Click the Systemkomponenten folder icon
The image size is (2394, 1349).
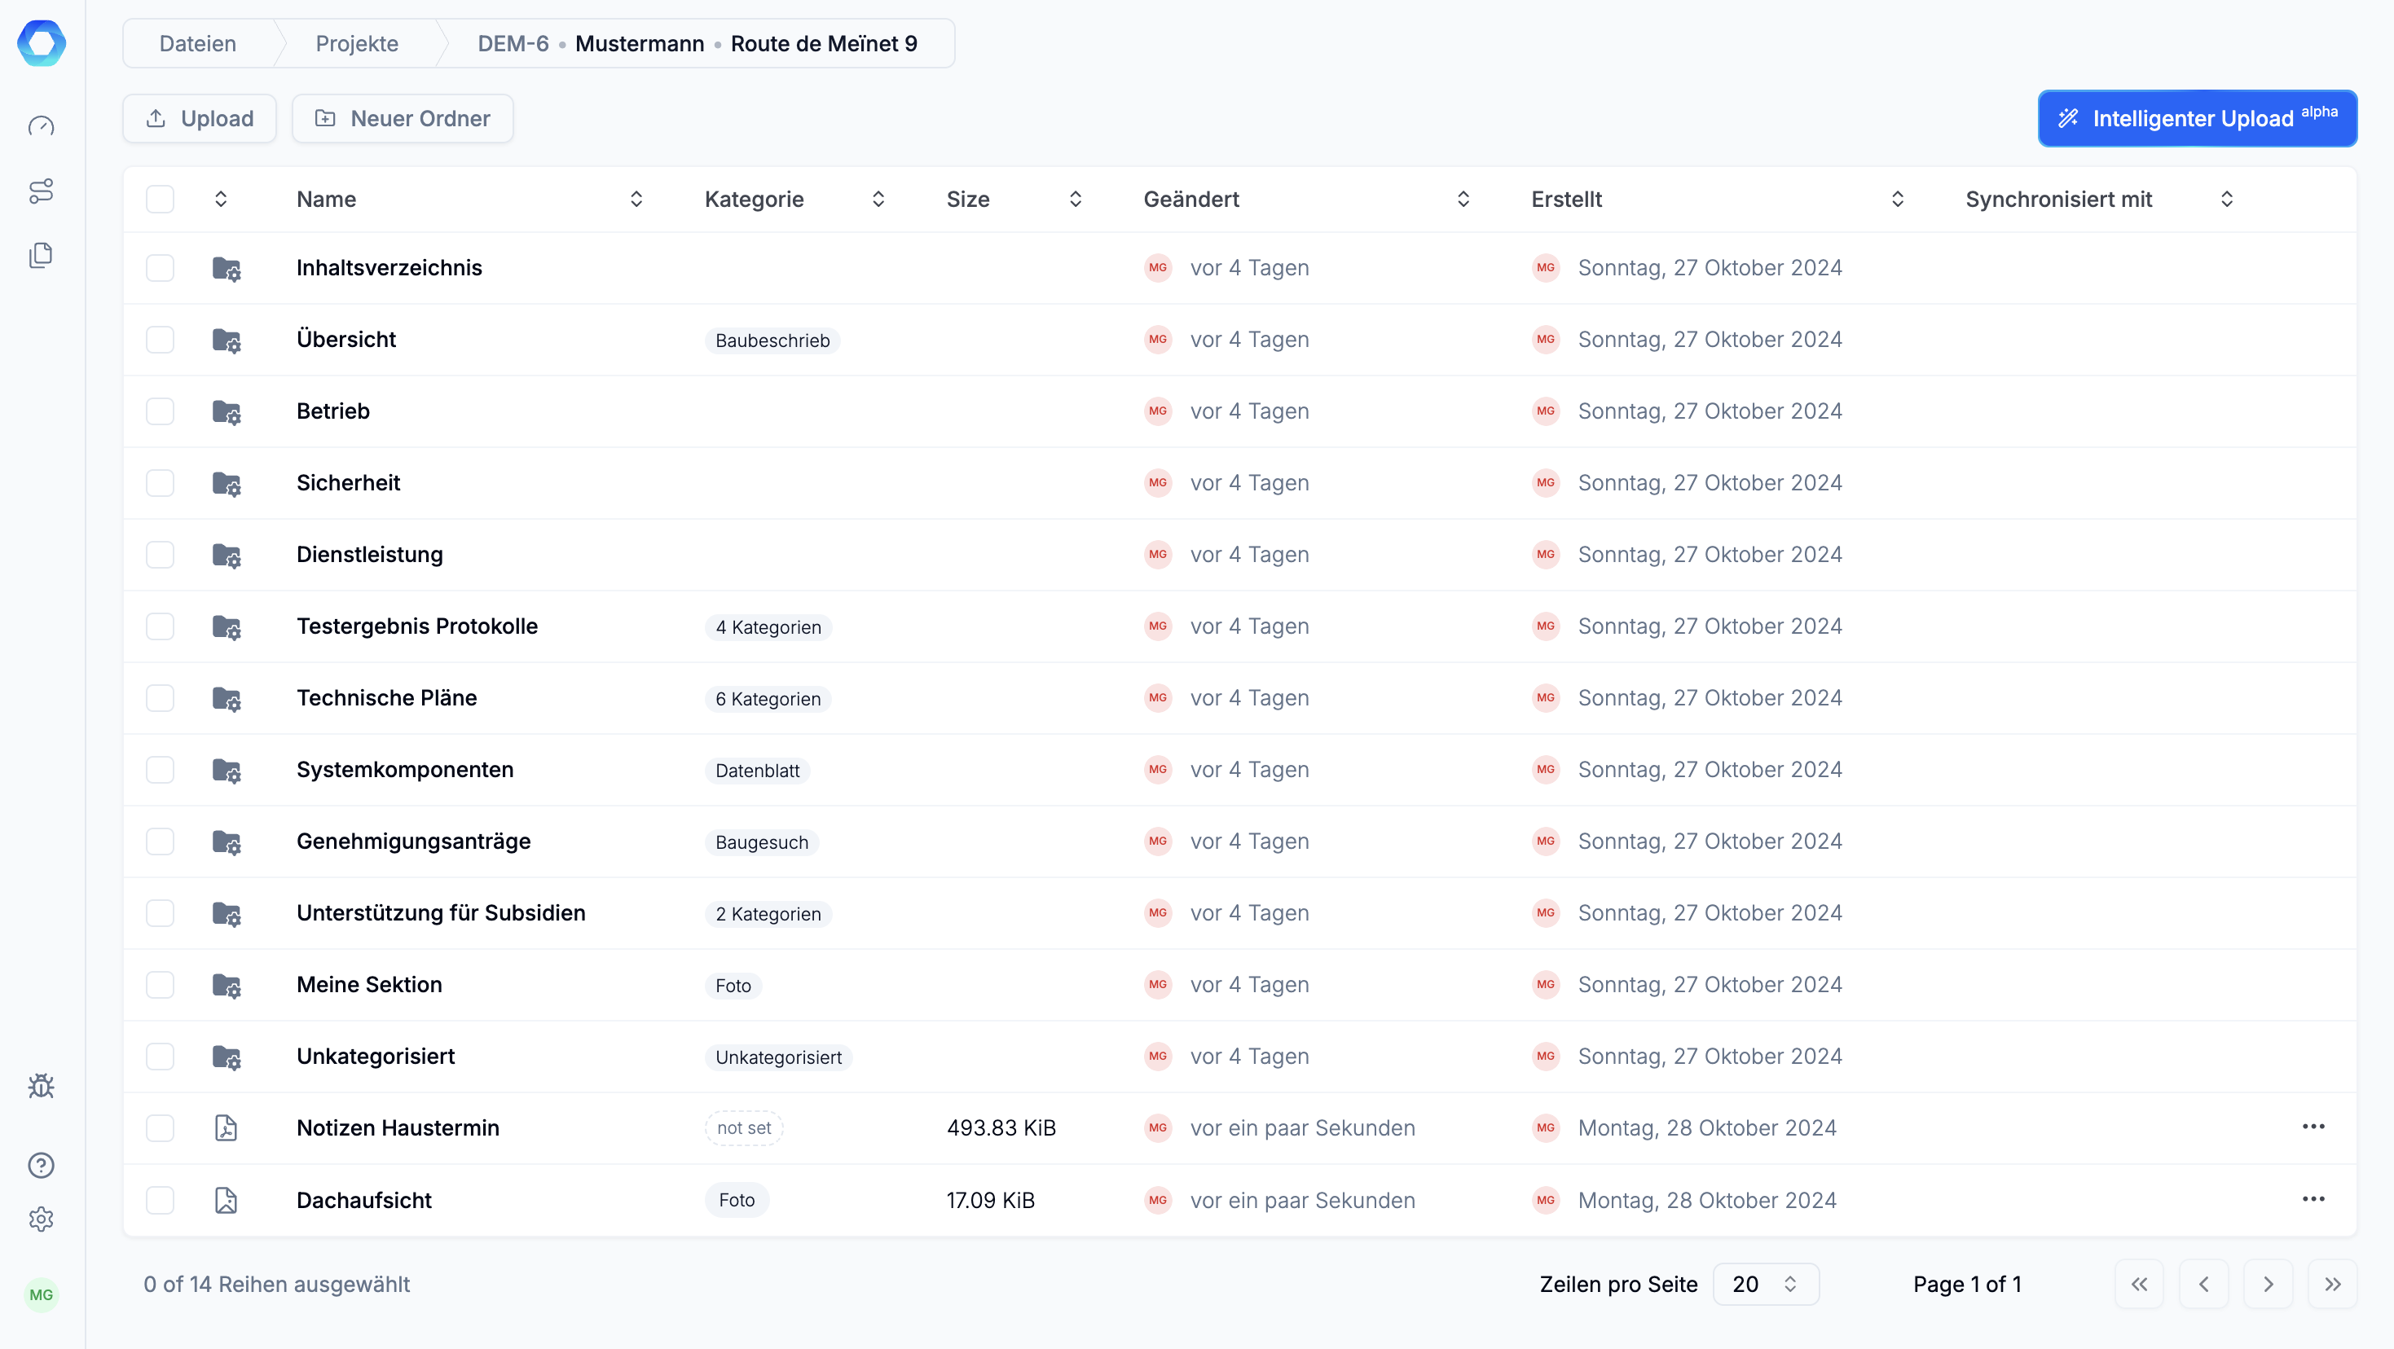coord(227,770)
